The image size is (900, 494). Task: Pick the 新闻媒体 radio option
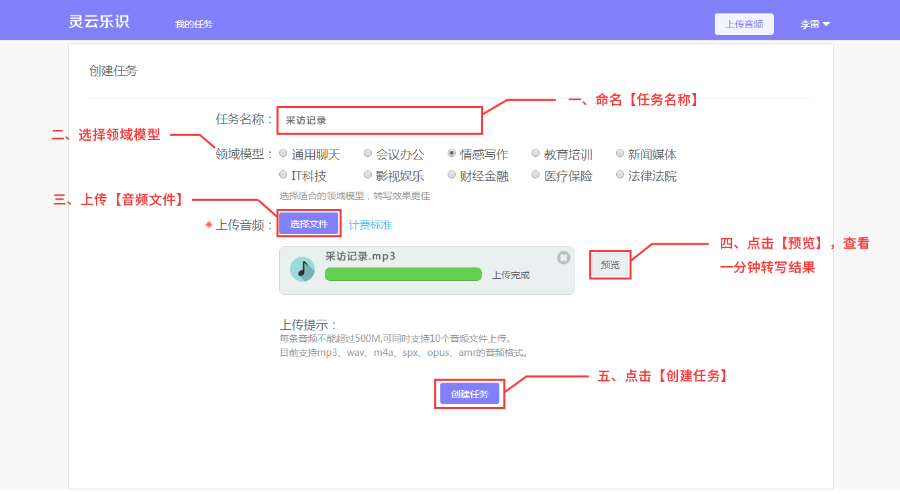tap(620, 153)
